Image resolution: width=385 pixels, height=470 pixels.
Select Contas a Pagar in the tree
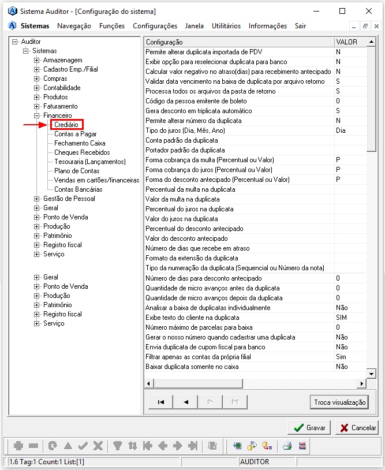coord(76,134)
